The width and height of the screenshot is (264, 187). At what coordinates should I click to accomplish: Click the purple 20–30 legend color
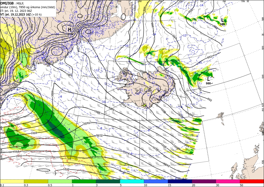point(204,181)
